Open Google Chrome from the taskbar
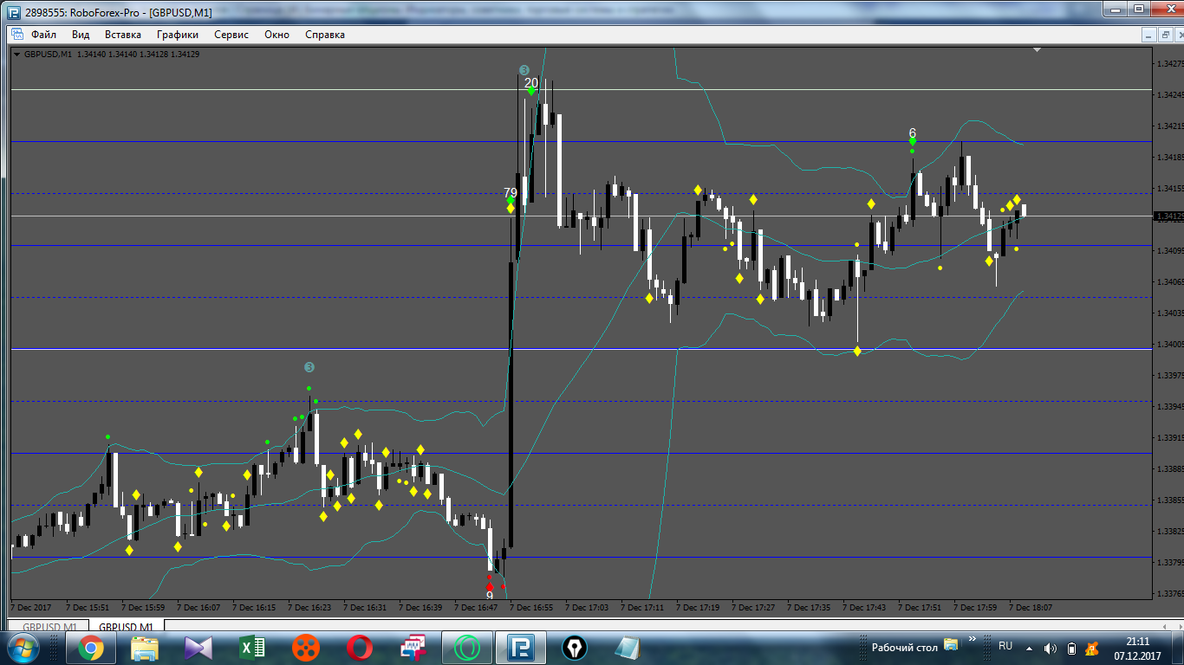1184x665 pixels. click(91, 647)
